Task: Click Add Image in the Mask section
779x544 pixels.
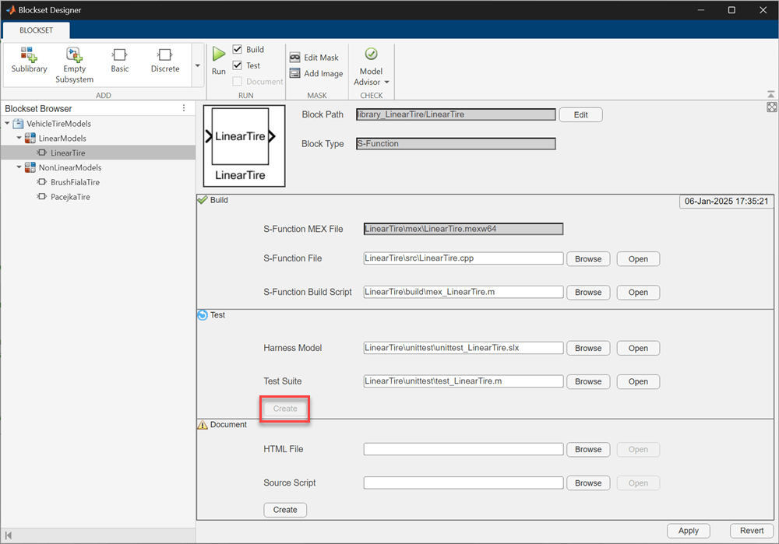Action: 315,74
